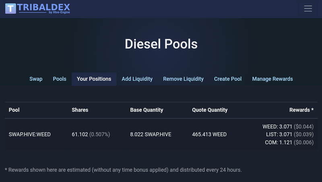The height and width of the screenshot is (182, 322).
Task: Click the WEED reward amount line
Action: (x=288, y=126)
